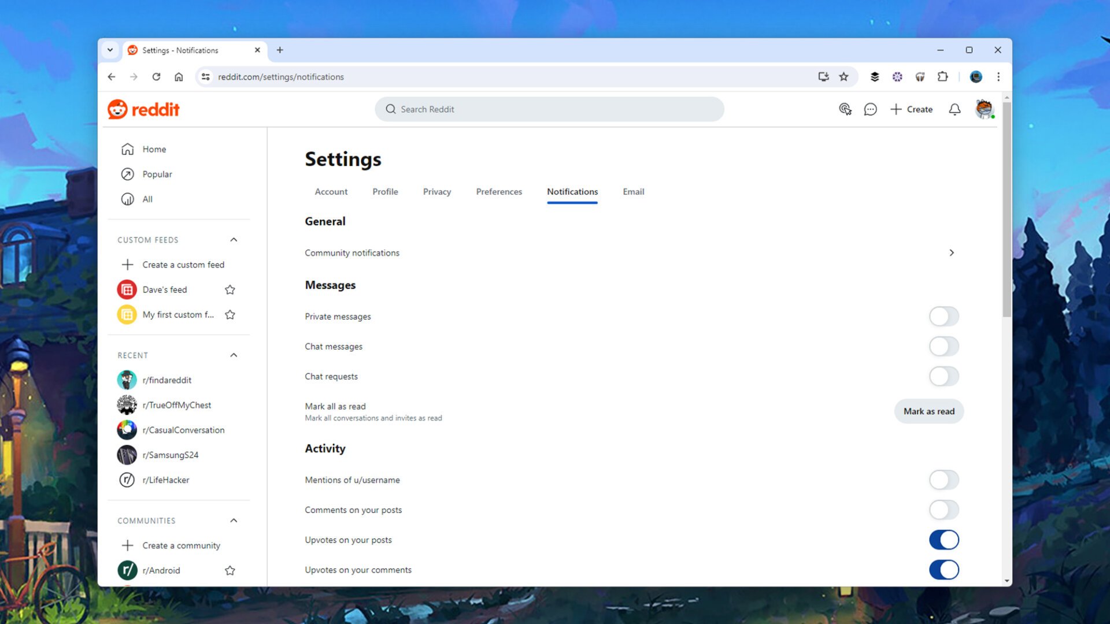Click the browser home icon
Screen dimensions: 1110x624
pyautogui.click(x=179, y=77)
